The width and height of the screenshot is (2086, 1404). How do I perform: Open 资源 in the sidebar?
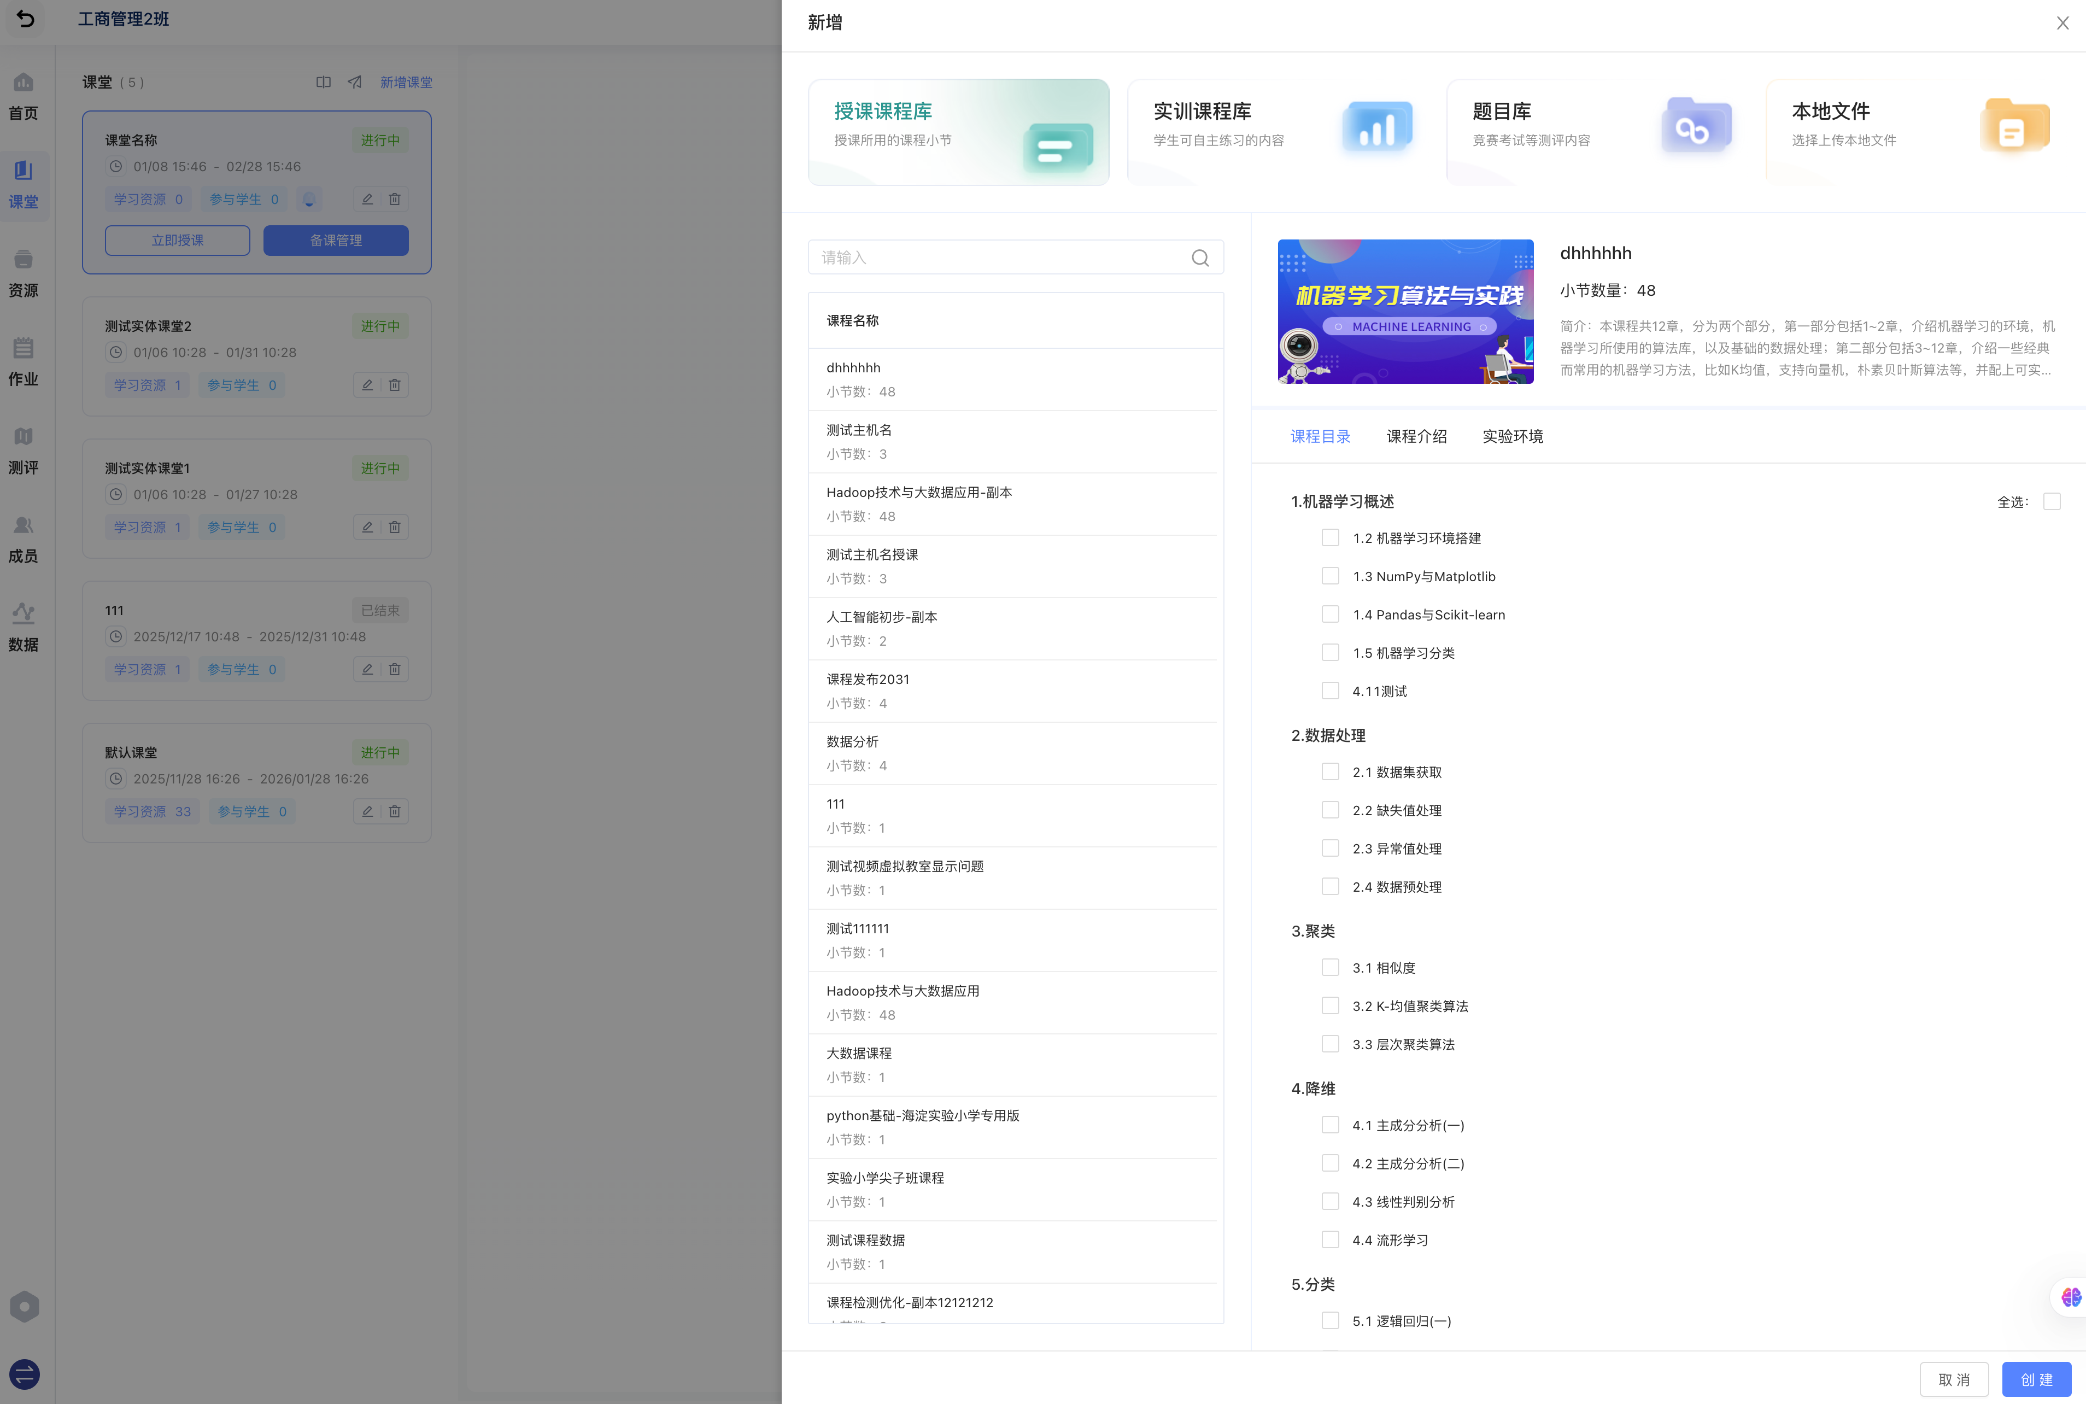click(24, 274)
